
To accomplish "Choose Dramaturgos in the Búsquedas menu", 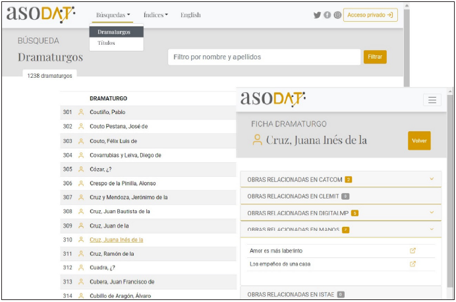I will (114, 32).
